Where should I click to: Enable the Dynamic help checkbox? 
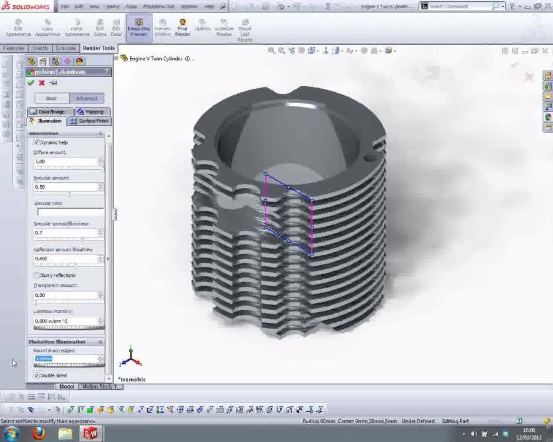tap(38, 142)
